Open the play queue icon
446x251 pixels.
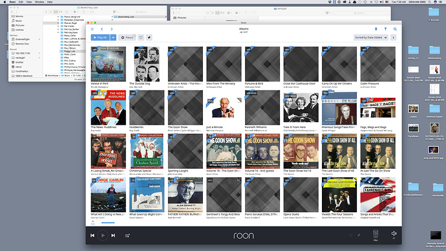(127, 235)
